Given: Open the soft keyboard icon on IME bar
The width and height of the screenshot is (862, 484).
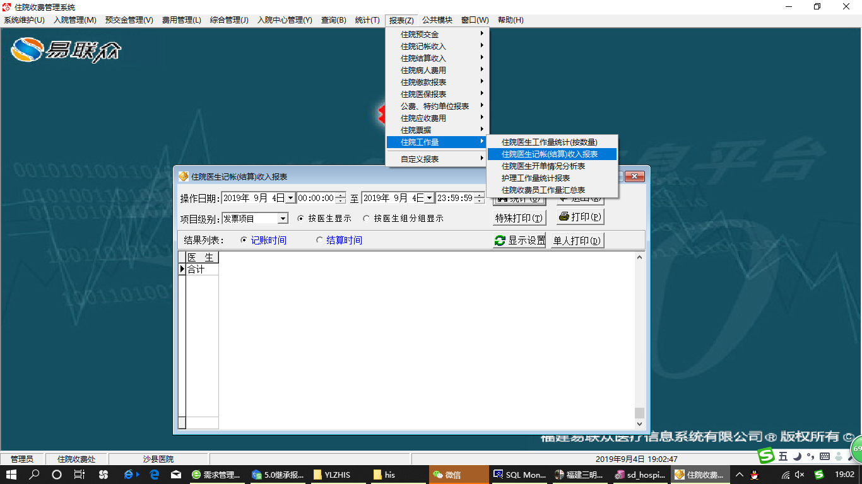Looking at the screenshot, I should click(824, 456).
